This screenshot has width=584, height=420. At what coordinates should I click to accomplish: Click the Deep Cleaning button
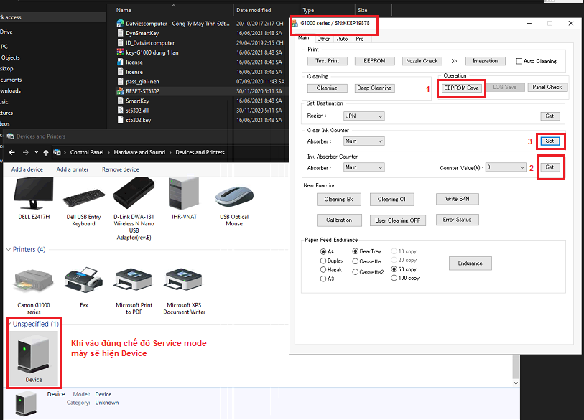click(374, 88)
